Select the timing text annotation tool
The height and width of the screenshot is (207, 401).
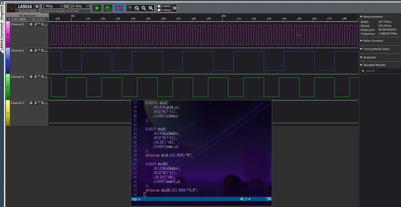[x=130, y=7]
